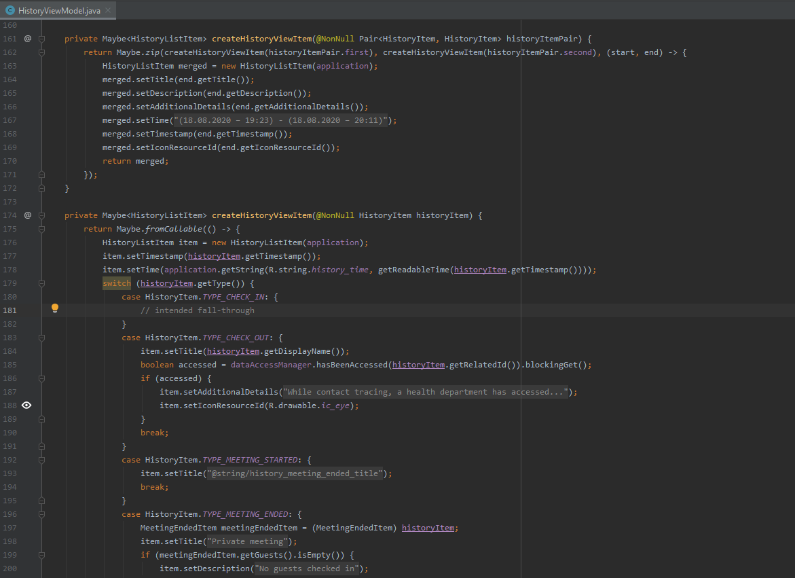This screenshot has height=578, width=795.
Task: Click the blockingGet() call on line 185
Action: click(556, 365)
